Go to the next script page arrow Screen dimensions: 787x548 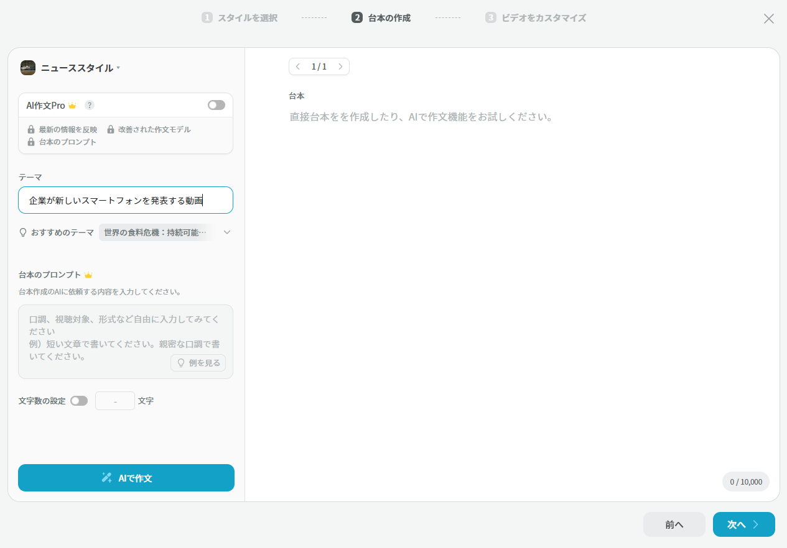coord(340,66)
